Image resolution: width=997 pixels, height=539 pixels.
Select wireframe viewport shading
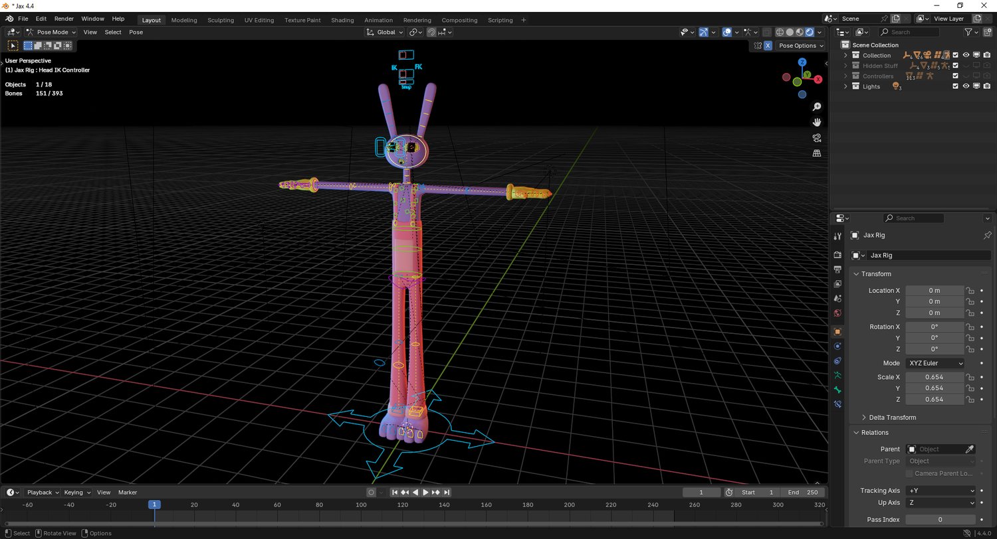tap(779, 32)
